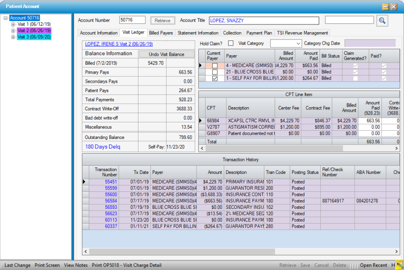Maximize the Patient Account window

(386, 6)
